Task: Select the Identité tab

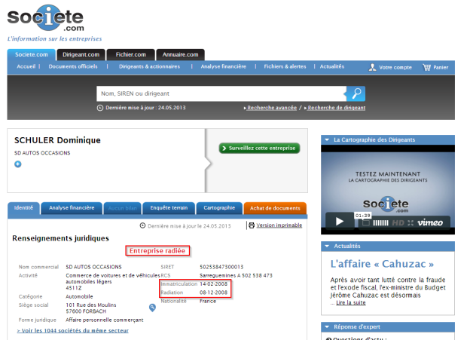Action: click(23, 208)
